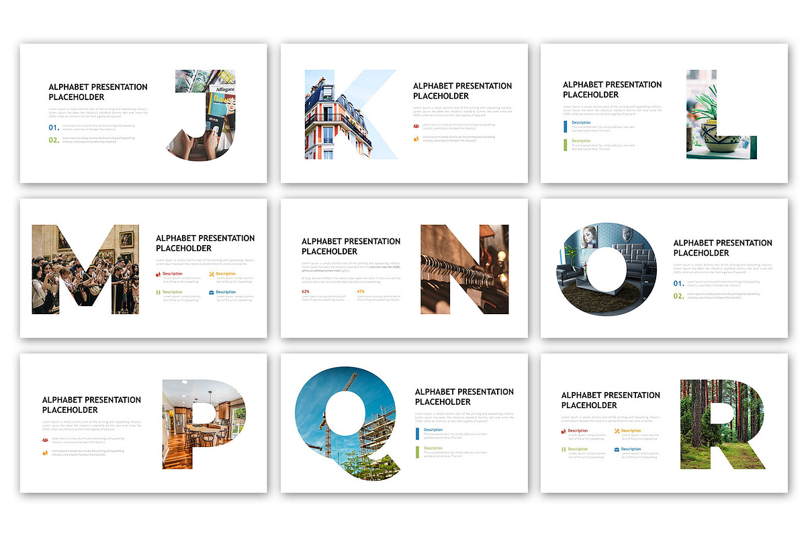Select the letter M museum crowd image
The width and height of the screenshot is (806, 537).
(x=85, y=269)
